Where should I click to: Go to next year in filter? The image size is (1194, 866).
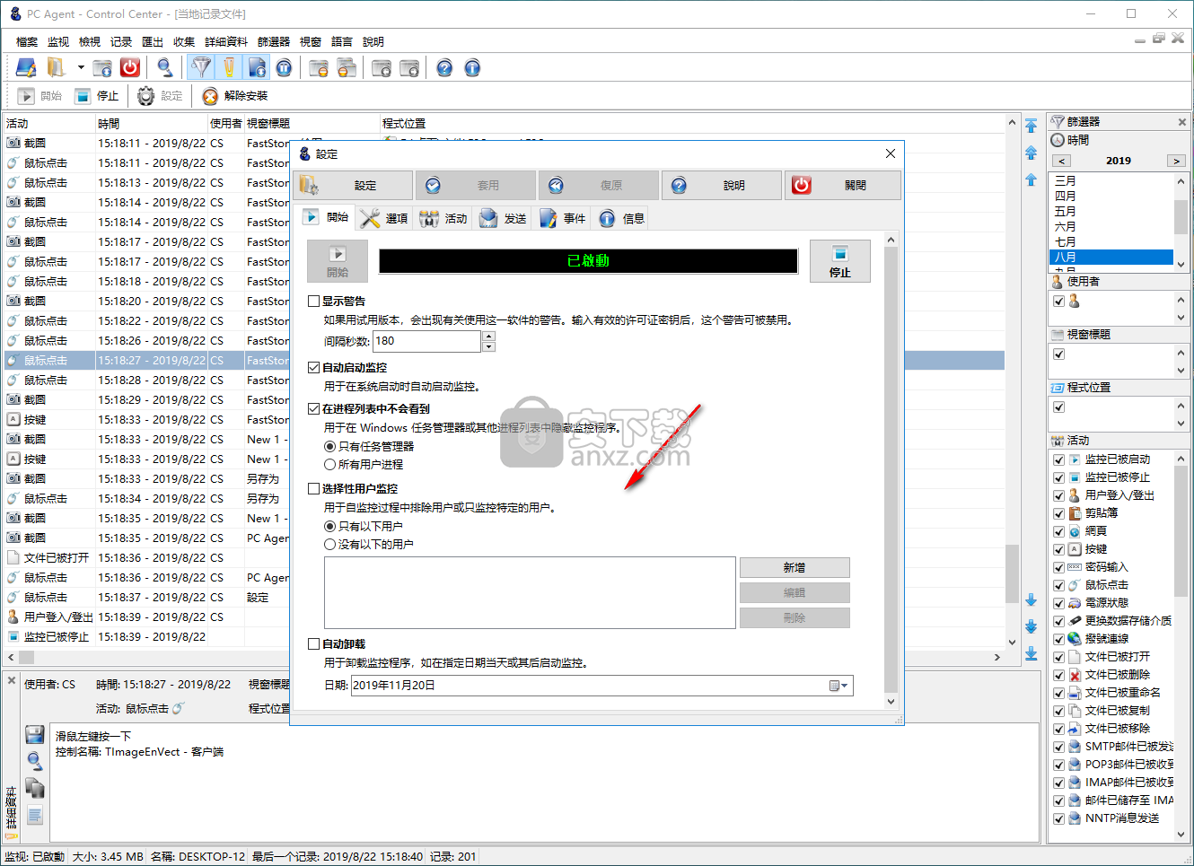[x=1176, y=162]
